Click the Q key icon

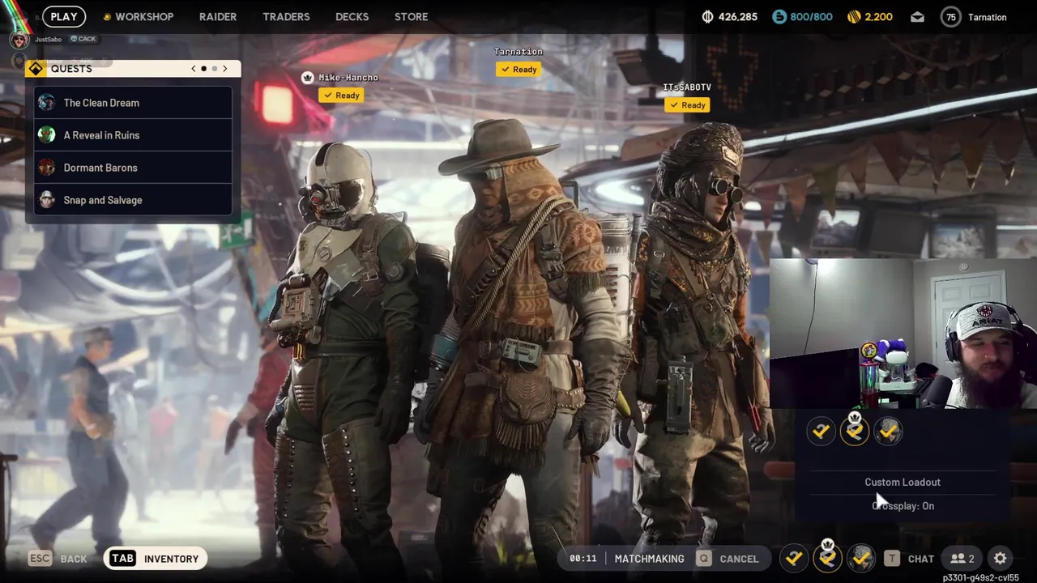pyautogui.click(x=704, y=559)
